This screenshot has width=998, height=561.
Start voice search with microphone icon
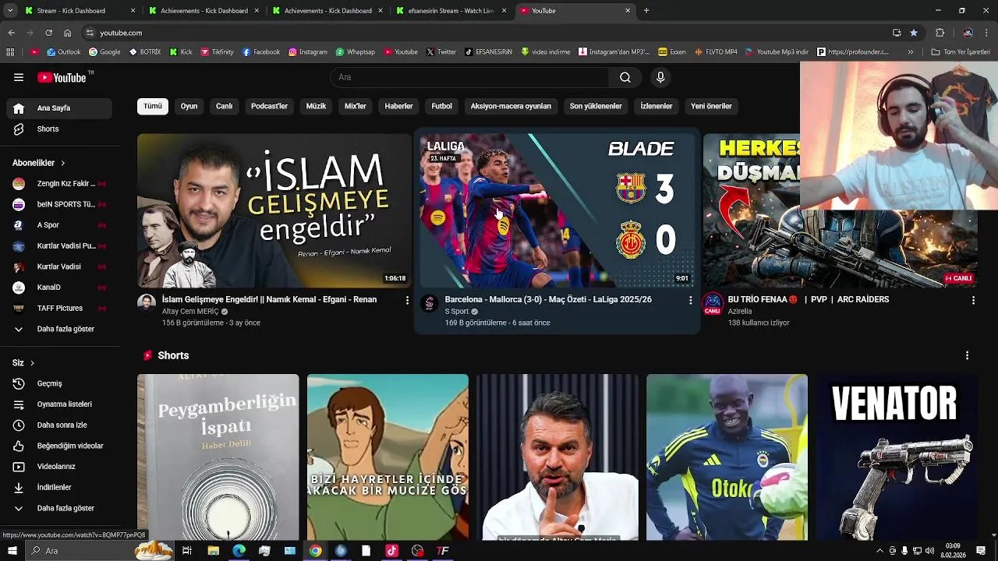(660, 77)
